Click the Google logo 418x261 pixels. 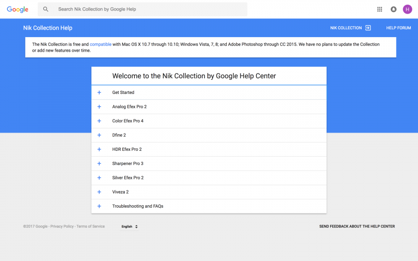(x=18, y=9)
